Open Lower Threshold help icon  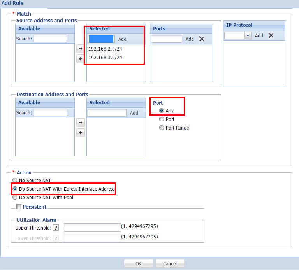pos(56,238)
